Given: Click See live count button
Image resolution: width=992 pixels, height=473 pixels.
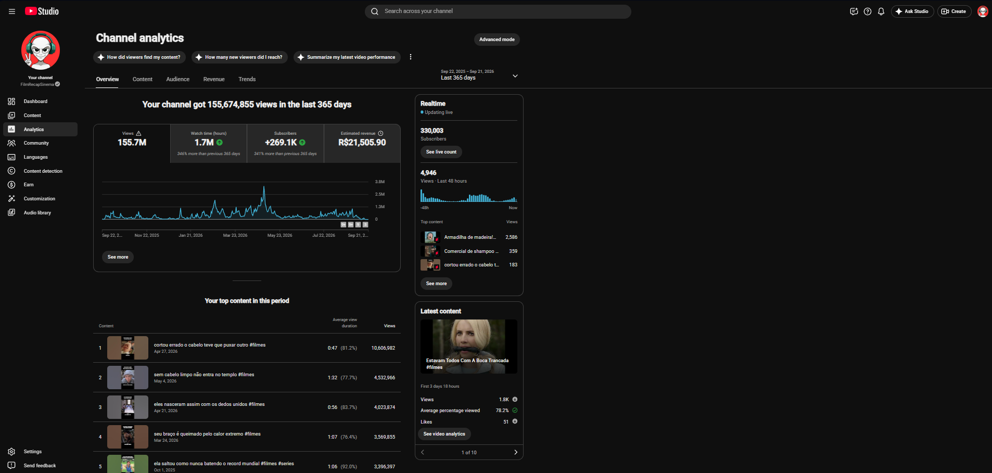Looking at the screenshot, I should pyautogui.click(x=441, y=152).
